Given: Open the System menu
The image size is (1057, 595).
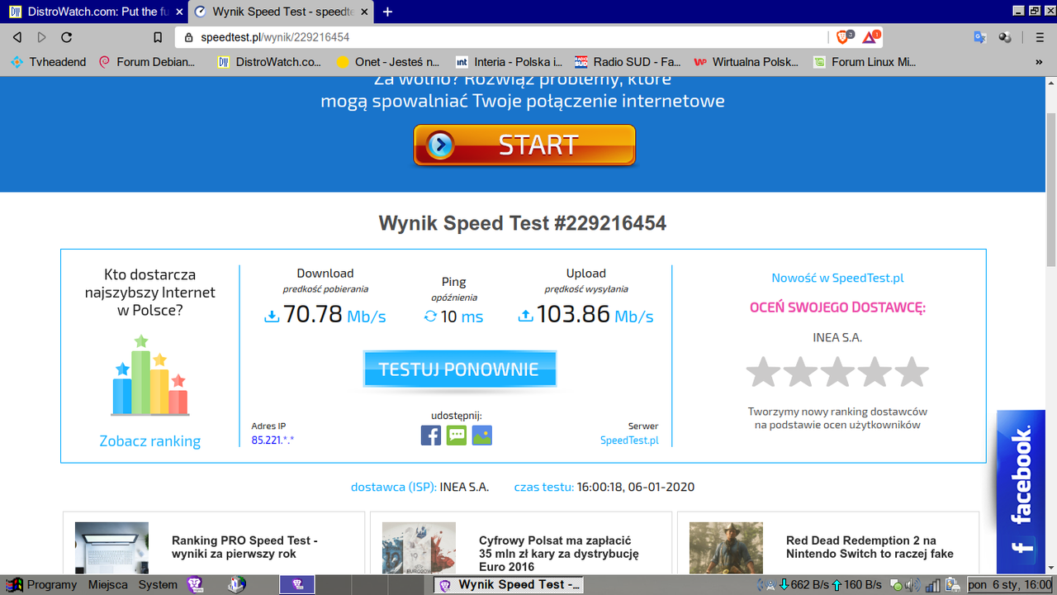Looking at the screenshot, I should [x=158, y=585].
